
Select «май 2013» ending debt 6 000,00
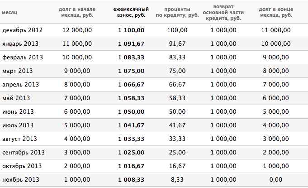(x=276, y=98)
